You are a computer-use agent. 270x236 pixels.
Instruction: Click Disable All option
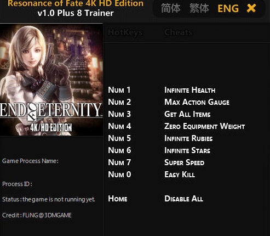pos(183,199)
